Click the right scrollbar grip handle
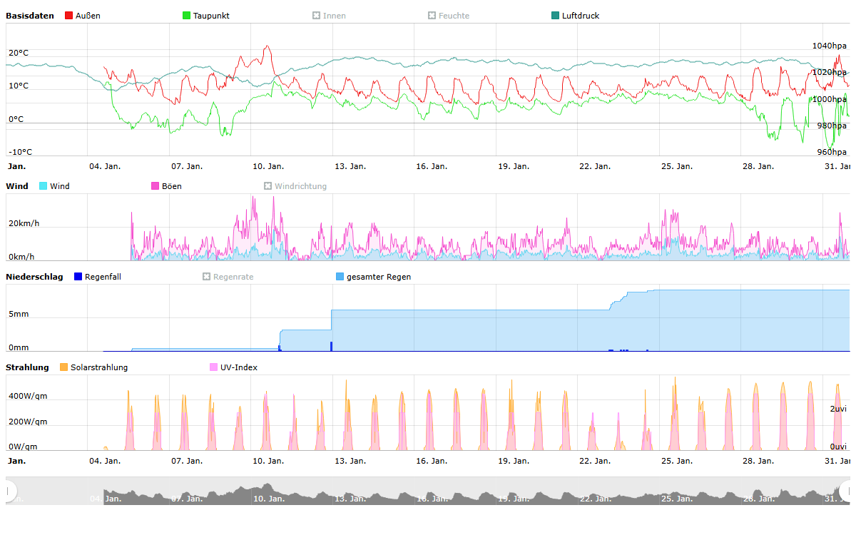 (x=847, y=491)
